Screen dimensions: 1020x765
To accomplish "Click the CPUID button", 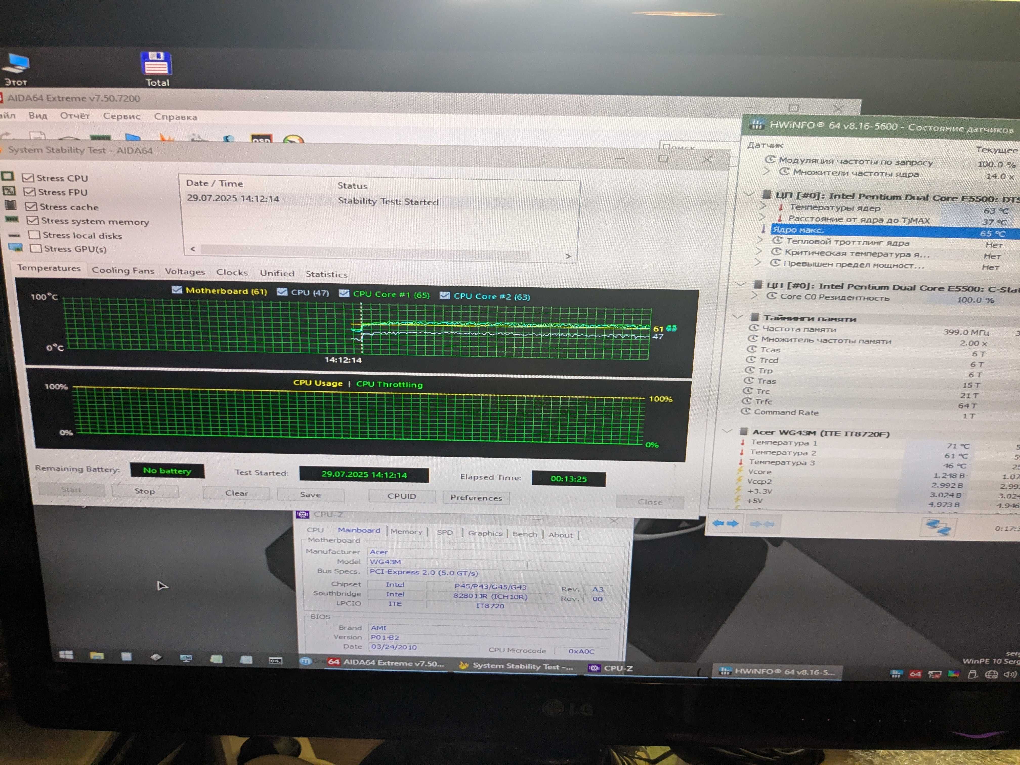I will point(402,496).
